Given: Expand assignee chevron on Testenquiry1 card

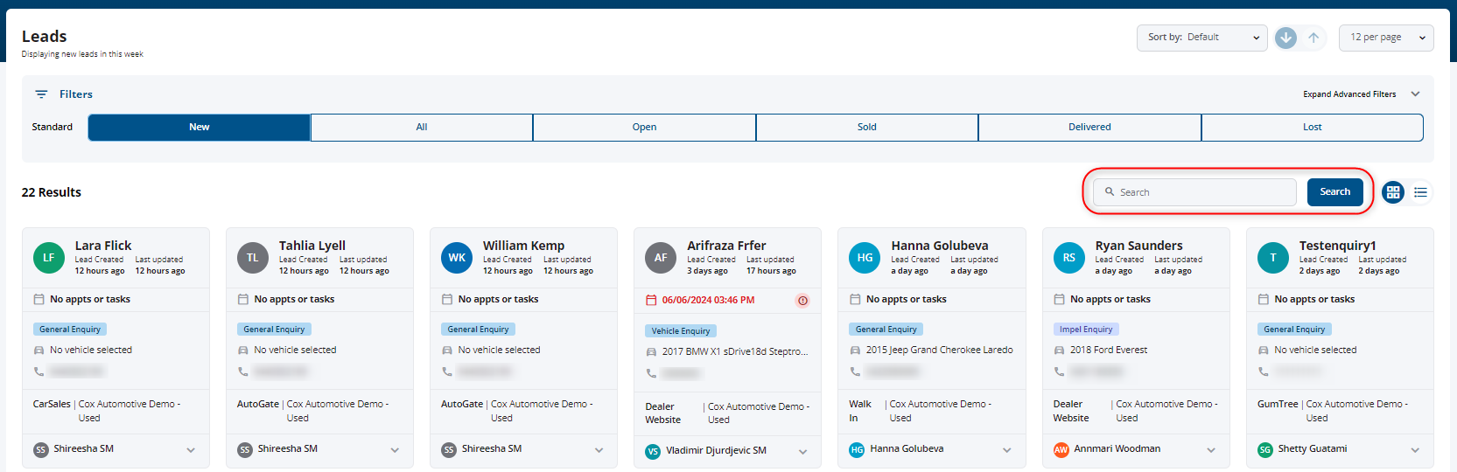Looking at the screenshot, I should (x=1415, y=450).
